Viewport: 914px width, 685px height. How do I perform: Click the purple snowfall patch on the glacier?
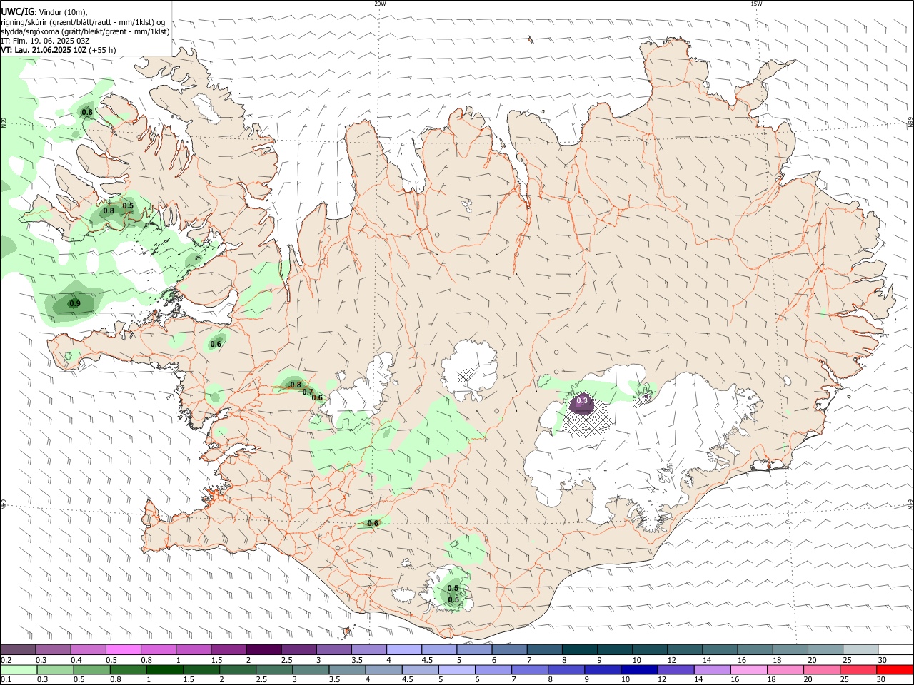pos(582,404)
